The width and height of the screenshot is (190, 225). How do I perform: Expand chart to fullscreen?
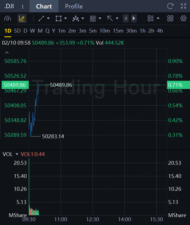click(183, 6)
